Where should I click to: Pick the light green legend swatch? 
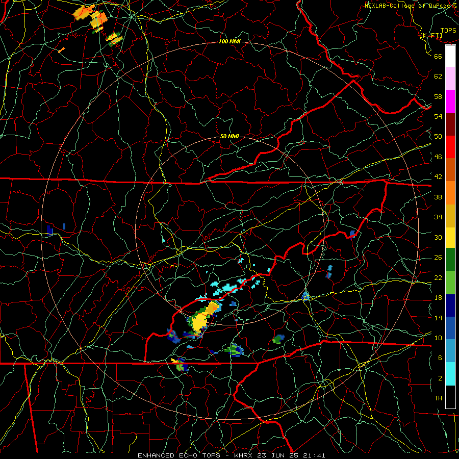[x=450, y=283]
